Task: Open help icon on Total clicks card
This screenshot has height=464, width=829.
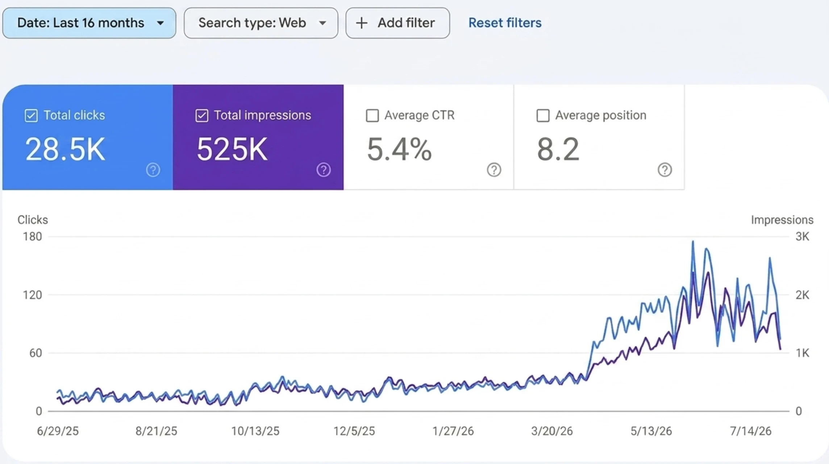Action: [153, 170]
